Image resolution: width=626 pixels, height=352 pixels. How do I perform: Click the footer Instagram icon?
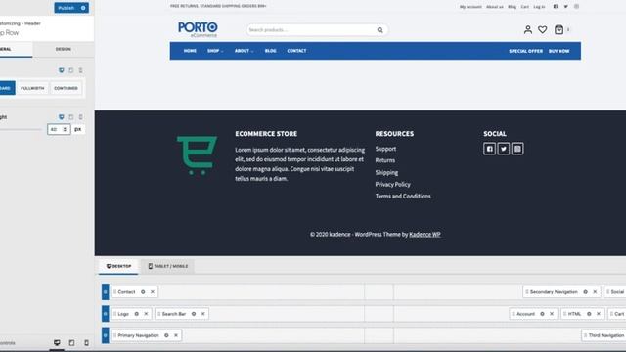(517, 149)
